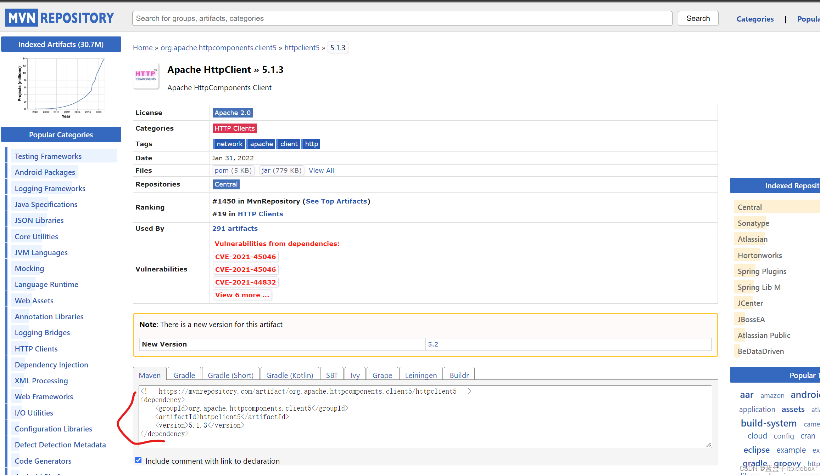Open Logging Frameworks category
820x475 pixels.
point(50,188)
